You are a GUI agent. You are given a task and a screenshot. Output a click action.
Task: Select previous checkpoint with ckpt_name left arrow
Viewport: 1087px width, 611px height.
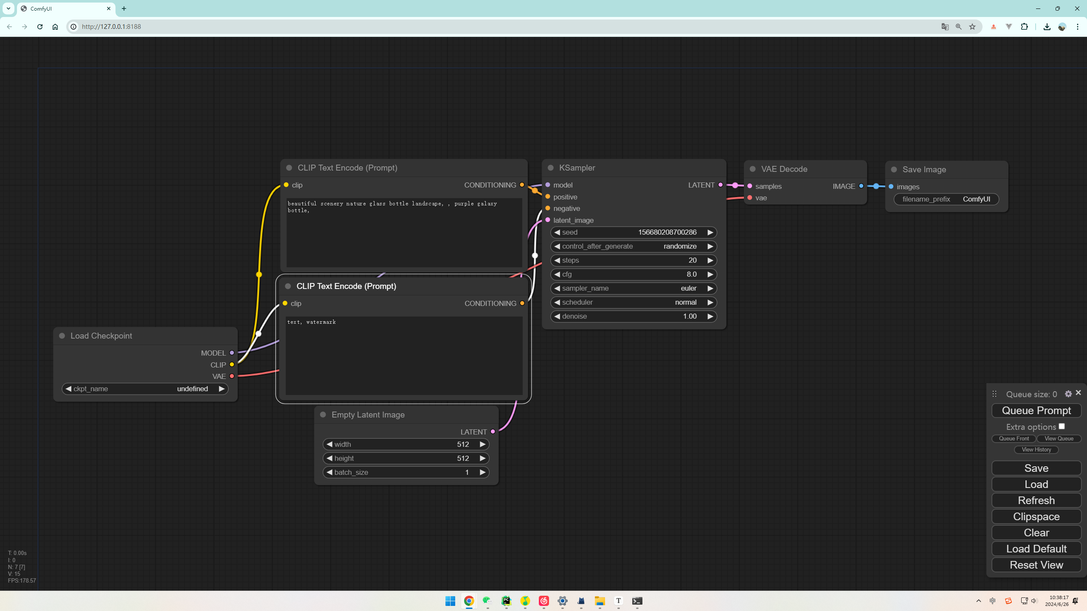coord(68,389)
